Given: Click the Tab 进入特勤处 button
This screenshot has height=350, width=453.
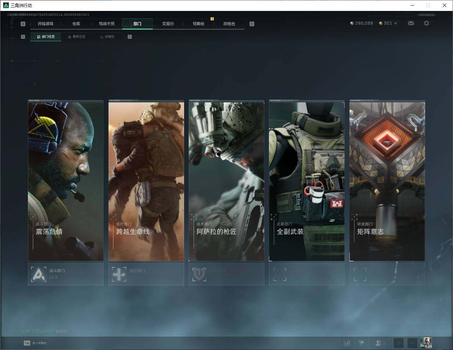Looking at the screenshot, I should coord(35,343).
